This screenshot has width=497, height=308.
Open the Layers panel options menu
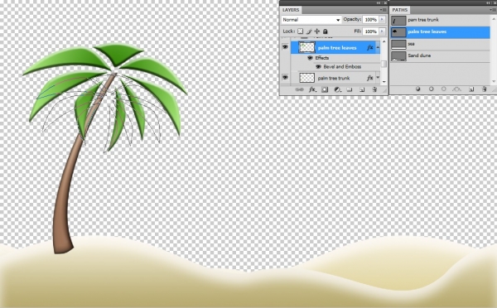(x=384, y=10)
